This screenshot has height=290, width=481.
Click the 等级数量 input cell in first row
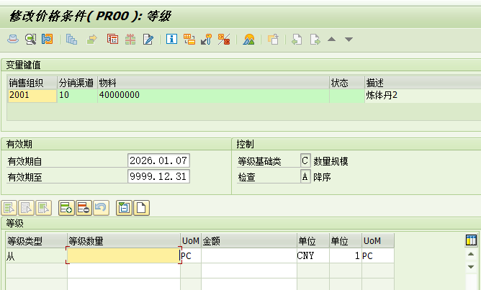pyautogui.click(x=123, y=255)
